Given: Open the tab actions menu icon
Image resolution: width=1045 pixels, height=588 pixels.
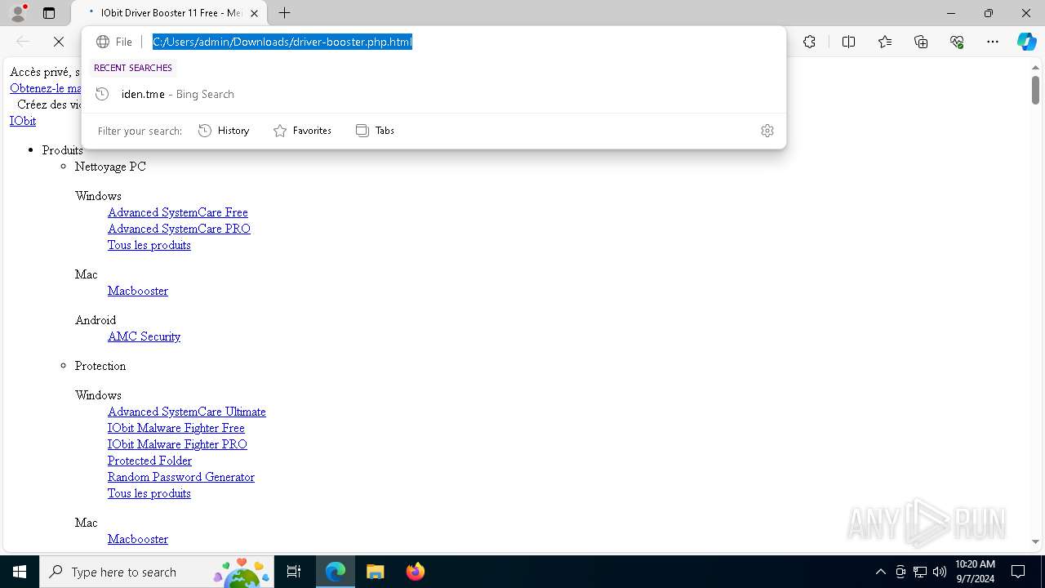Looking at the screenshot, I should [49, 13].
